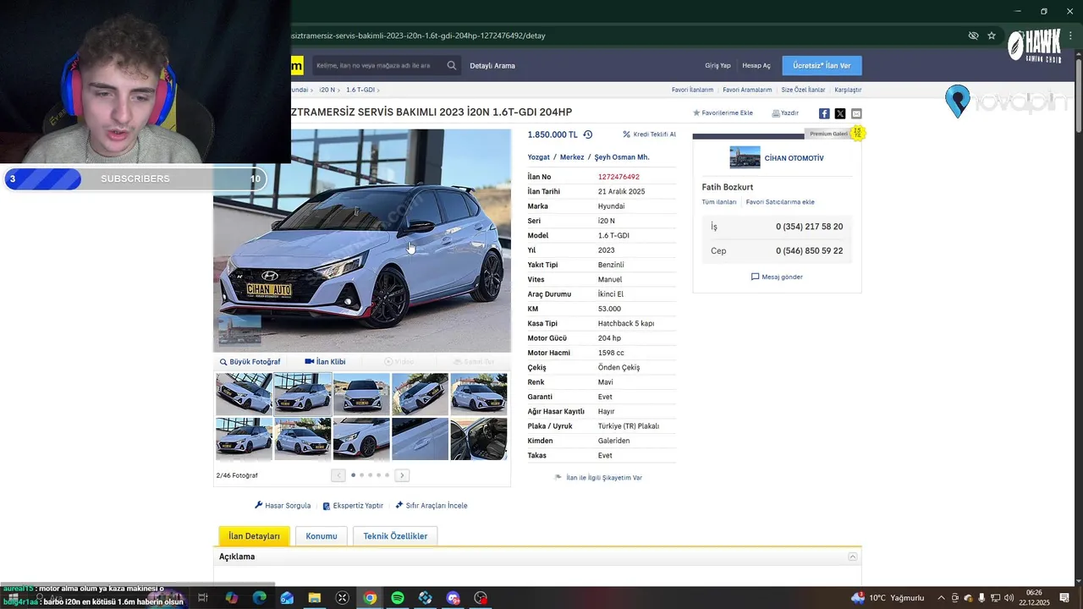1083x609 pixels.
Task: Open Kredi Teklifi Al percent link
Action: (x=649, y=134)
